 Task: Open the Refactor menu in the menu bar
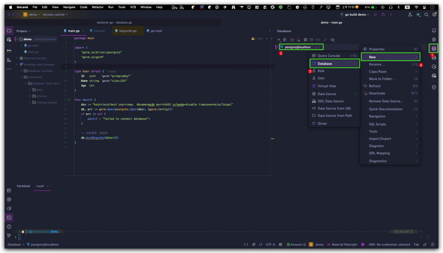[97, 7]
